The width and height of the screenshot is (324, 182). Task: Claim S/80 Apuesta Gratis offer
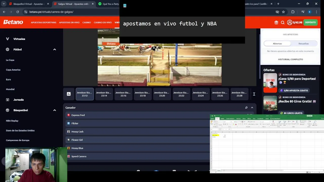(x=294, y=90)
